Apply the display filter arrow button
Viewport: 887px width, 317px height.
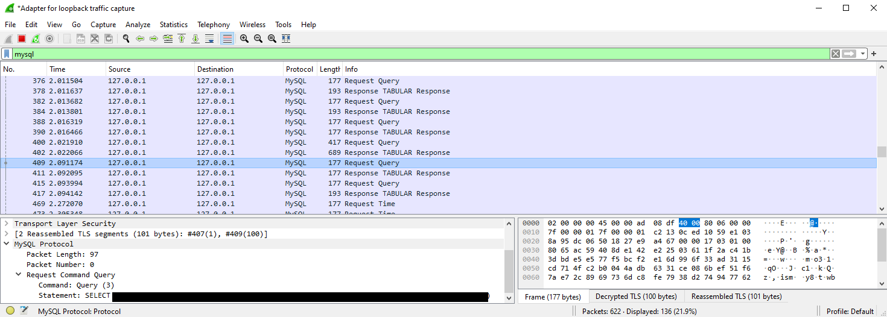click(850, 54)
